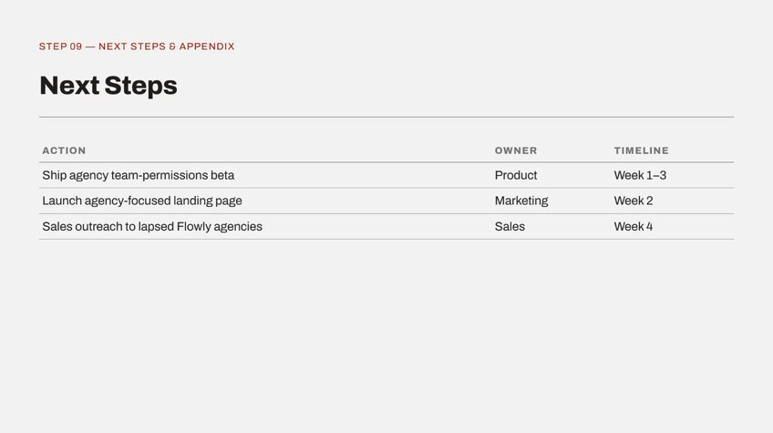This screenshot has width=773, height=433.
Task: Click the 'Week 2' timeline cell
Action: coord(633,201)
